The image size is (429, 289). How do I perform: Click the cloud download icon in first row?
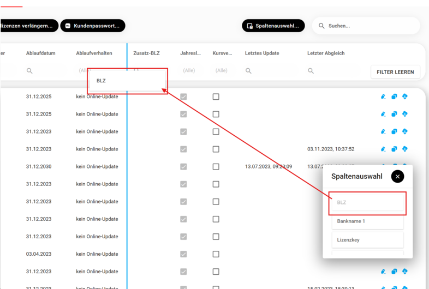point(405,97)
